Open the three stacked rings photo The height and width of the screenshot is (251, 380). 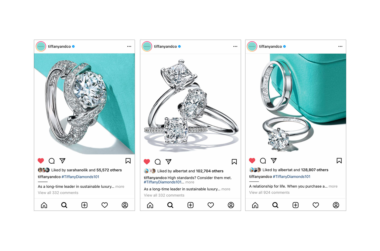tap(190, 104)
